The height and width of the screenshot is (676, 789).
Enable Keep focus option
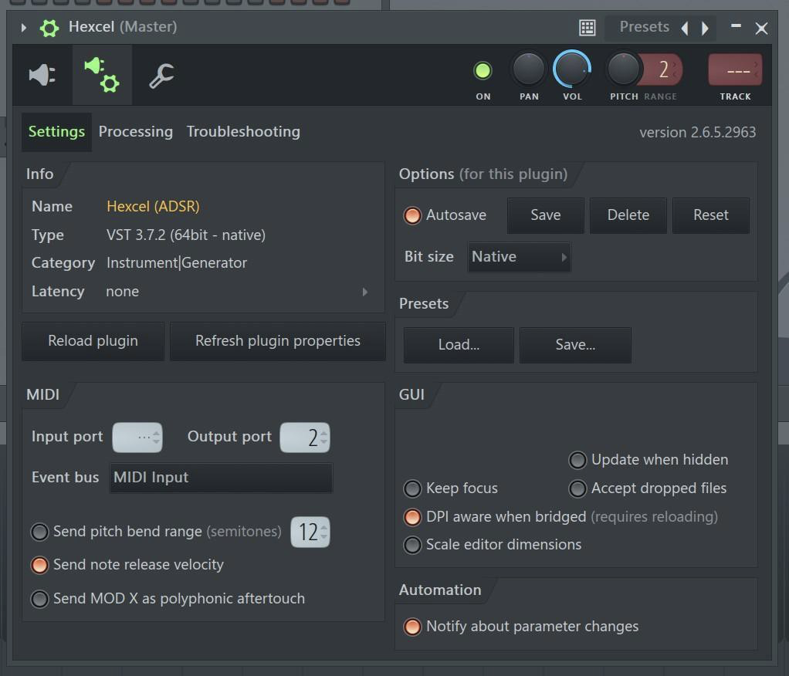pyautogui.click(x=412, y=488)
